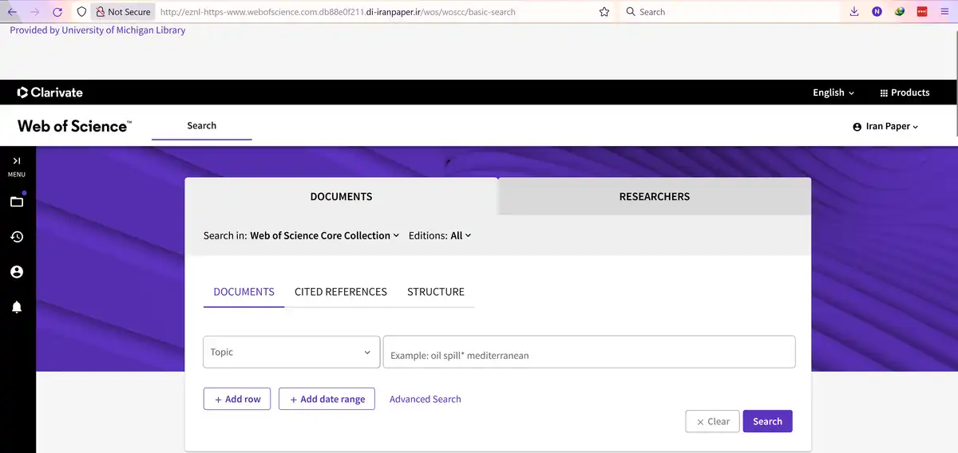Open the folder marked list icon
Image resolution: width=958 pixels, height=453 pixels.
point(17,202)
